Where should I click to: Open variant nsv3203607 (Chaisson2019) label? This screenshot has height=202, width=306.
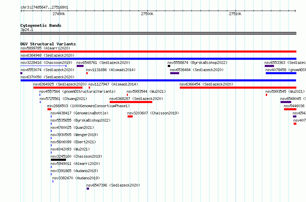click(153, 113)
